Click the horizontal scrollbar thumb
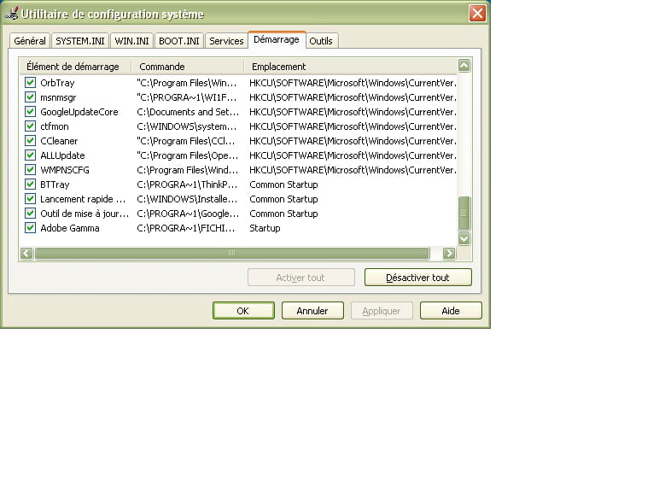The height and width of the screenshot is (486, 665). [x=232, y=254]
